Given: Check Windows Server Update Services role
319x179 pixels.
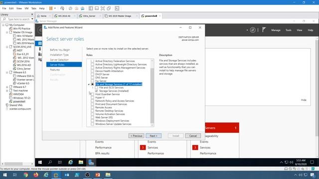Looking at the screenshot, I should [92, 124].
